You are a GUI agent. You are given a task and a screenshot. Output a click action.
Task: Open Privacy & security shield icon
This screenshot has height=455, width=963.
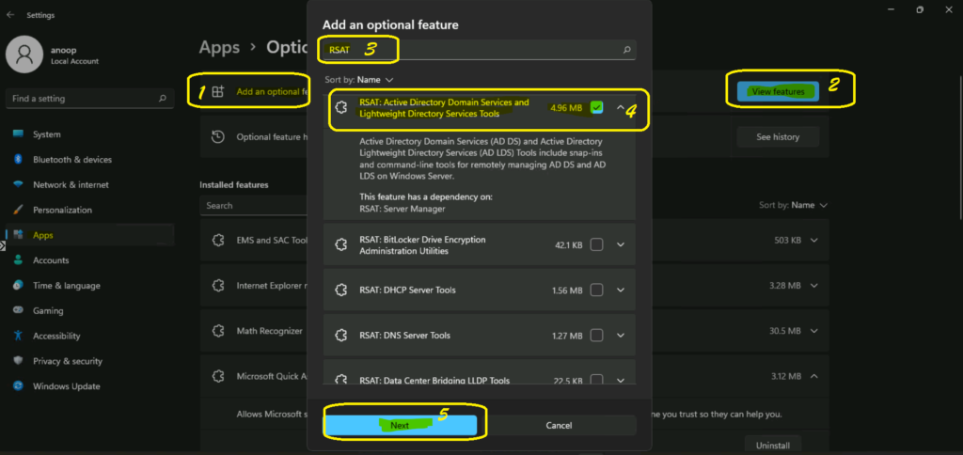[18, 360]
